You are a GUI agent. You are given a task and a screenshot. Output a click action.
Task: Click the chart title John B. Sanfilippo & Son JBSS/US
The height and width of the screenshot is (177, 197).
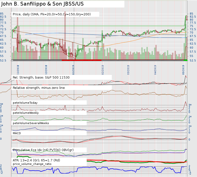[x=42, y=4]
